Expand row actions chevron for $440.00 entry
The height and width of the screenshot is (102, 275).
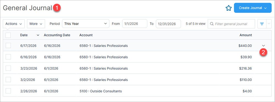point(263,46)
